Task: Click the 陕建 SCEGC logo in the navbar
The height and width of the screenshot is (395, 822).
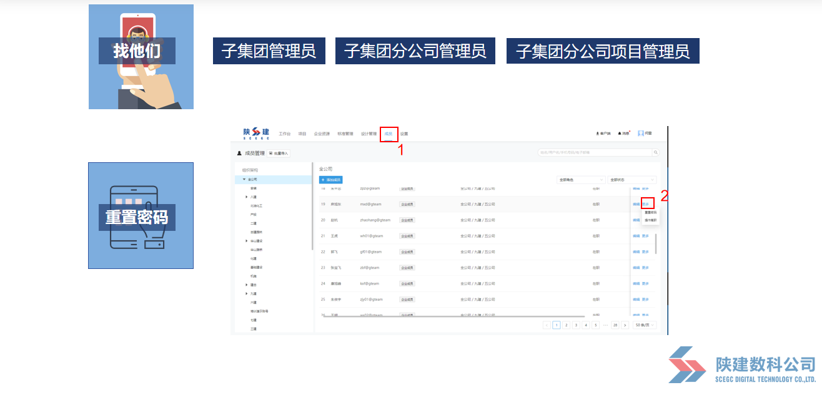Action: 256,134
